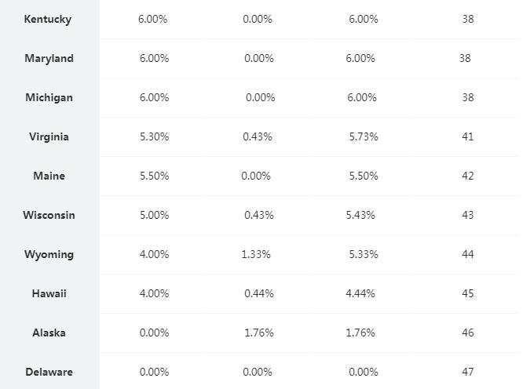The width and height of the screenshot is (523, 389).
Task: Select the Wisconsin row header
Action: tap(49, 216)
